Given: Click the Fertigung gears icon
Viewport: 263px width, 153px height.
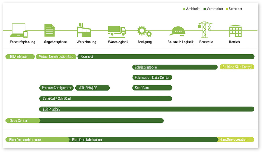Looking at the screenshot, I should pyautogui.click(x=144, y=31).
